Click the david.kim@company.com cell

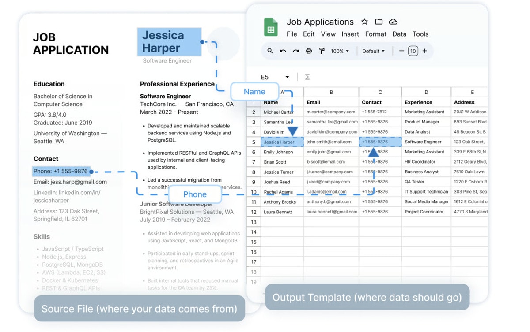tap(331, 132)
